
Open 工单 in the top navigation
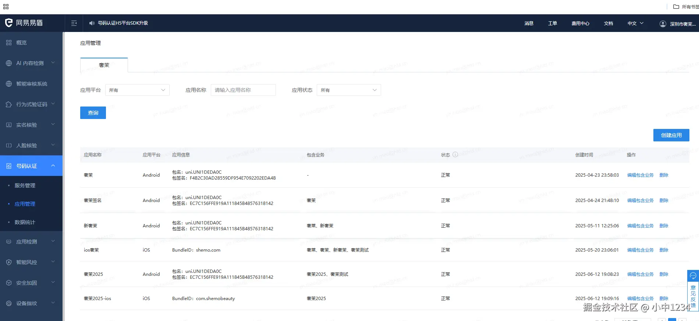[553, 23]
